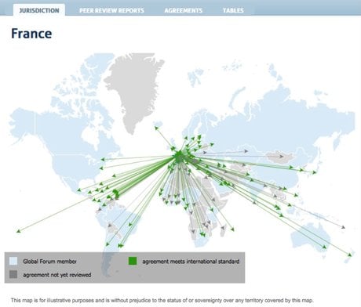The width and height of the screenshot is (361, 307).
Task: Open the Agreements tab
Action: [184, 10]
